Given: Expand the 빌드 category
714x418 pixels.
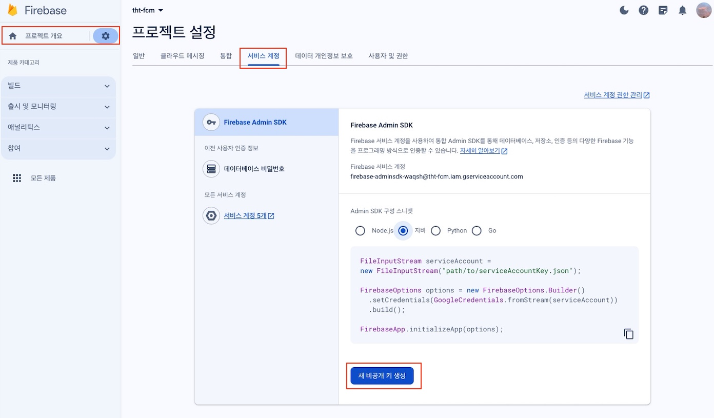Looking at the screenshot, I should click(58, 86).
